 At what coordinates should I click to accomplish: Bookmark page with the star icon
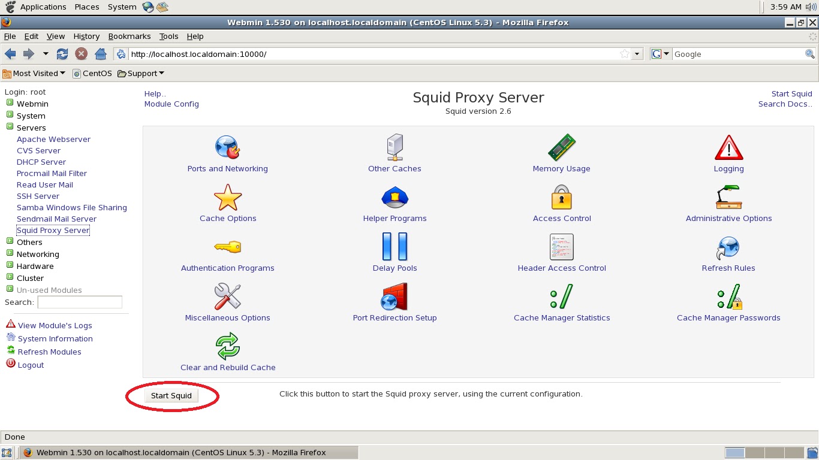pyautogui.click(x=625, y=54)
